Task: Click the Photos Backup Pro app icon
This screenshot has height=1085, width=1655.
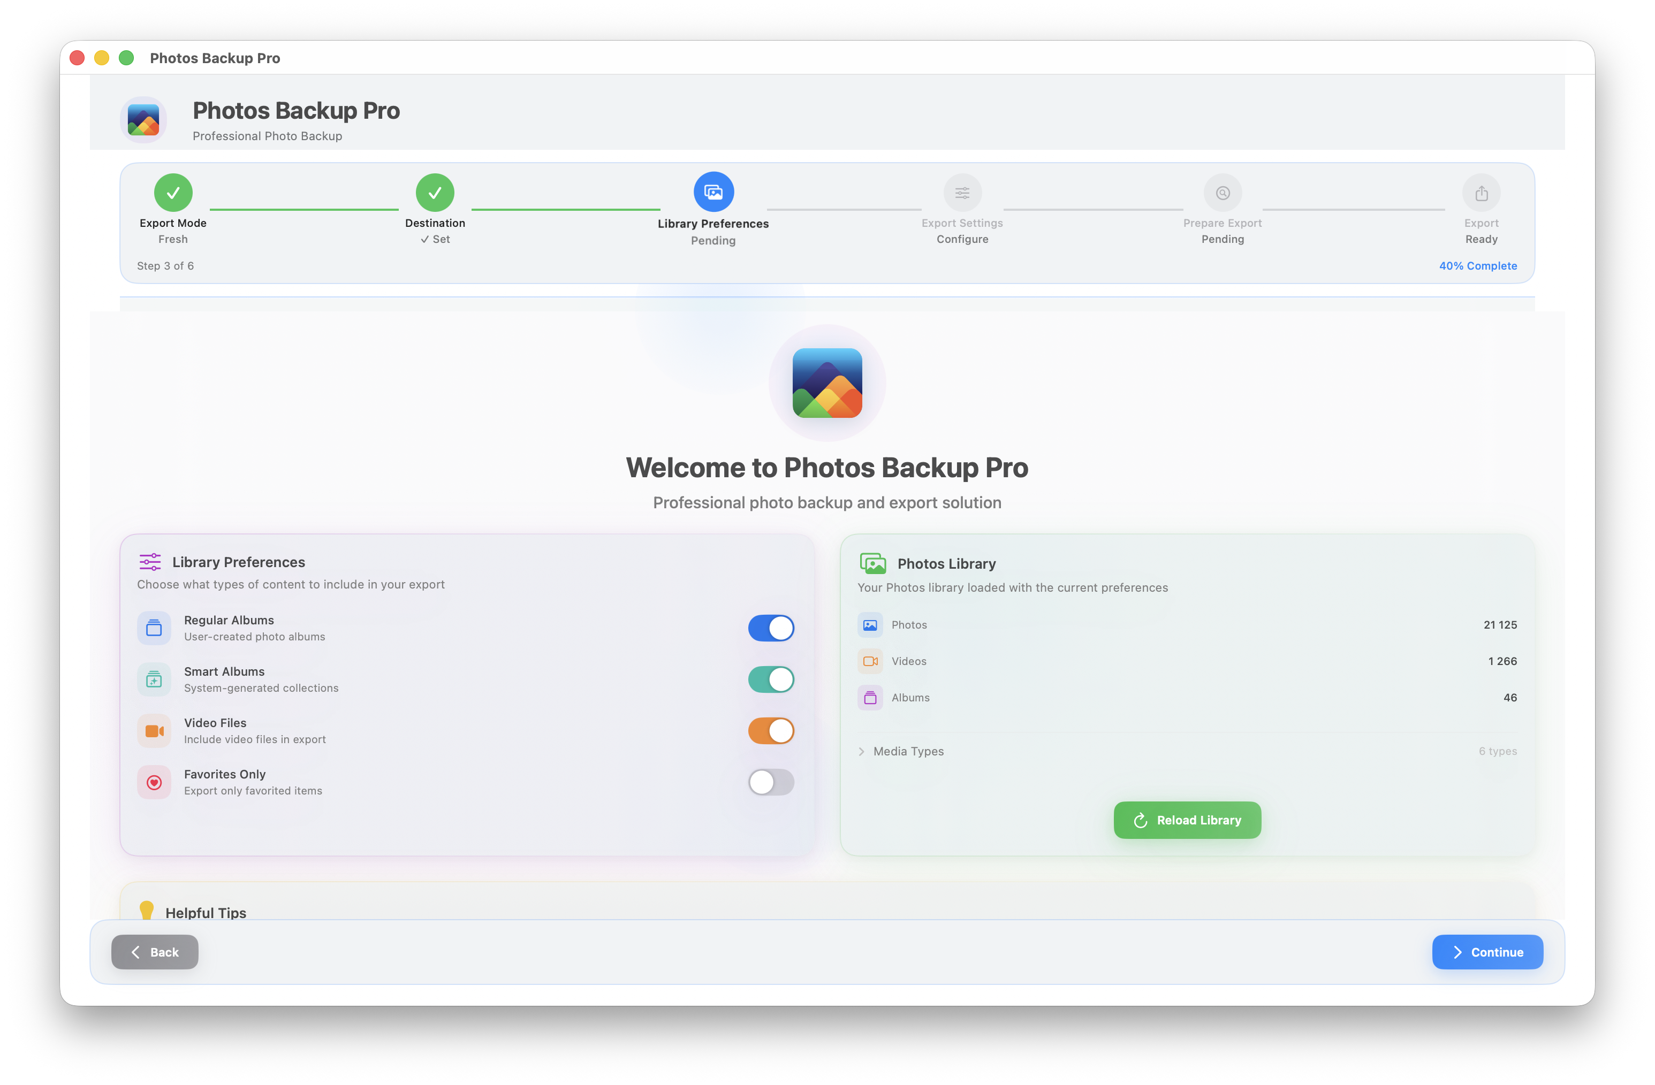Action: point(143,119)
